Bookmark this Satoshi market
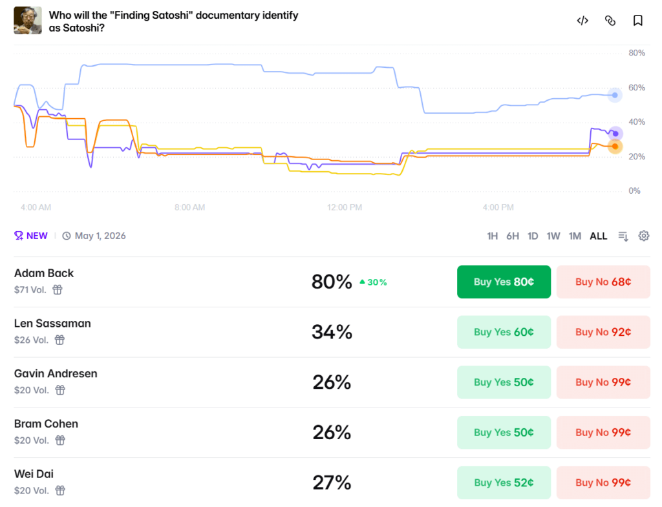This screenshot has height=507, width=662. pyautogui.click(x=638, y=21)
